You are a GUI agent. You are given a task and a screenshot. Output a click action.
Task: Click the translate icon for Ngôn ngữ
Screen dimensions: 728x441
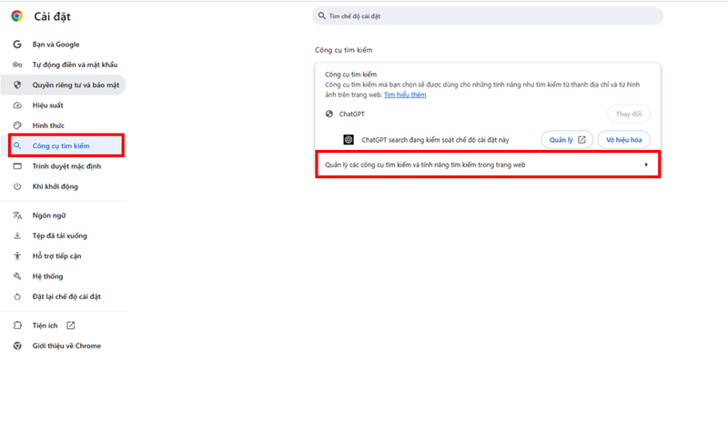[x=17, y=215]
